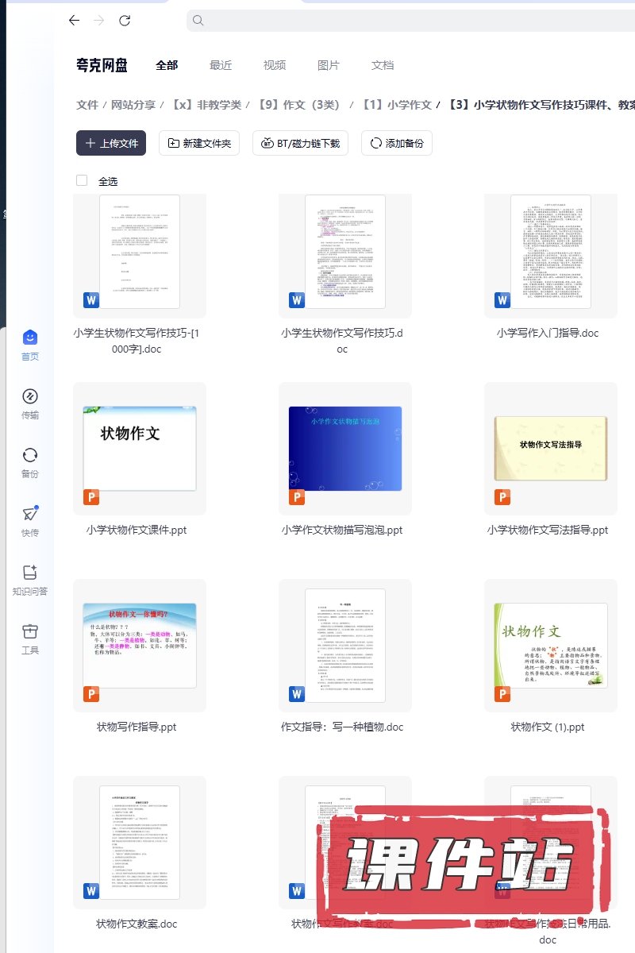
Task: Switch to the 文档 tab
Action: tap(383, 65)
